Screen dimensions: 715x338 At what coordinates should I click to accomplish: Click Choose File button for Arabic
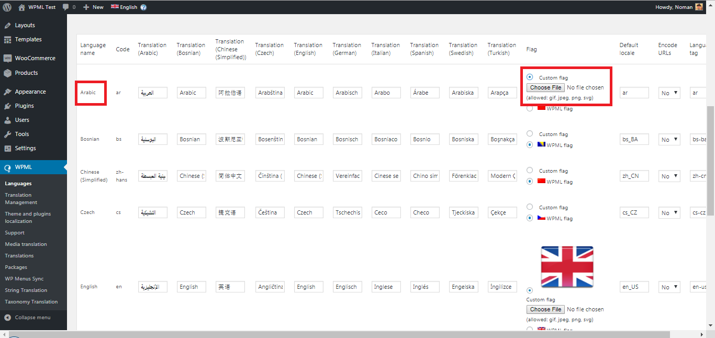coord(545,87)
